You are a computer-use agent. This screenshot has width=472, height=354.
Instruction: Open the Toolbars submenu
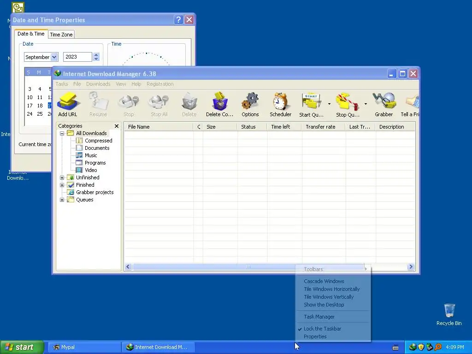[x=333, y=269]
